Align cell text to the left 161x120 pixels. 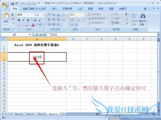pyautogui.click(x=49, y=20)
